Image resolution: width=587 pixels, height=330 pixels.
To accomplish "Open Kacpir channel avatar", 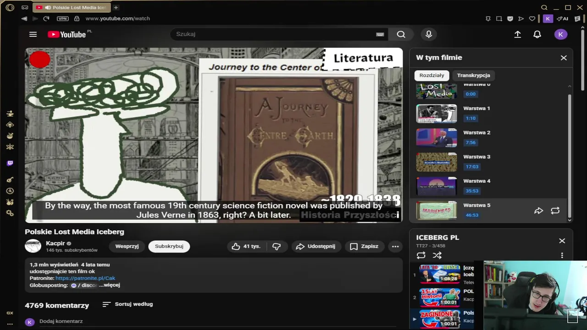I will pos(33,246).
